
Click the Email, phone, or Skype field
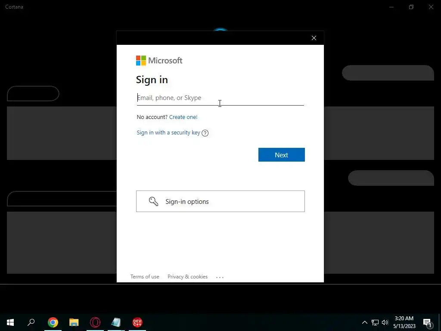coord(220,98)
